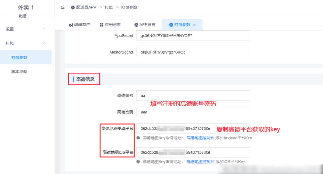Switch to the 应用列表 tab
The height and width of the screenshot is (174, 323).
(112, 25)
